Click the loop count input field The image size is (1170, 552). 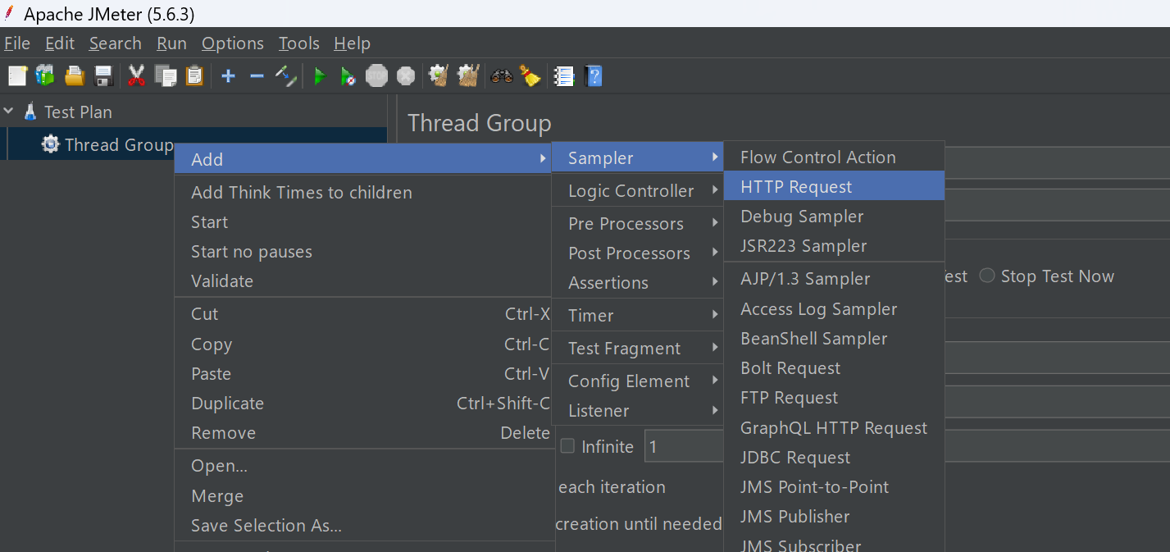click(683, 446)
